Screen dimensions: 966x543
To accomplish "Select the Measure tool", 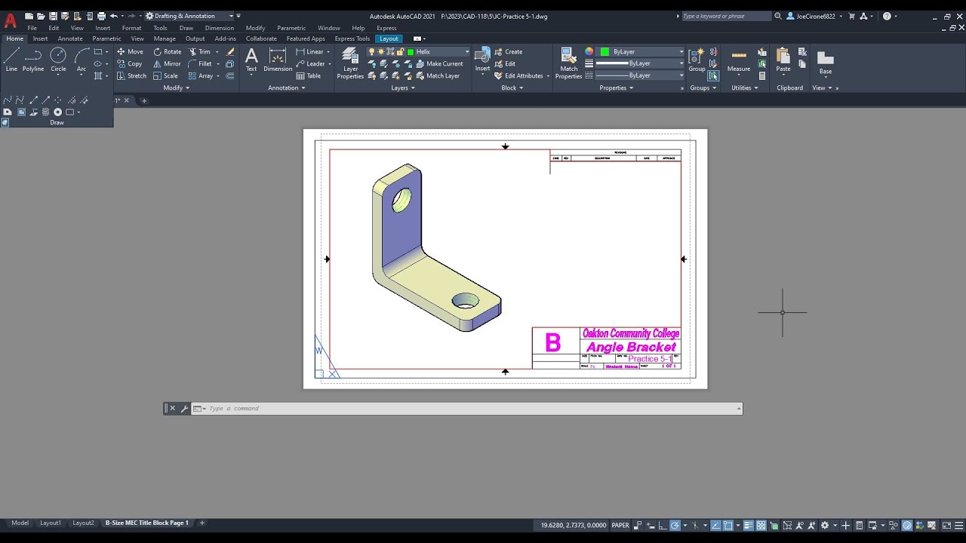I will click(739, 60).
